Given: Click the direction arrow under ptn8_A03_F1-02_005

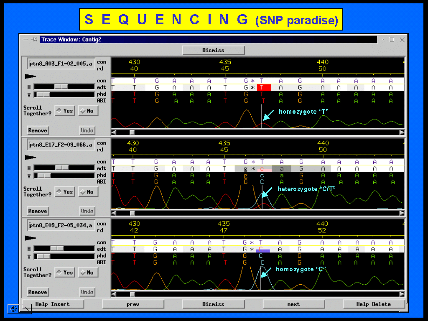Looking at the screenshot, I should tap(31, 76).
